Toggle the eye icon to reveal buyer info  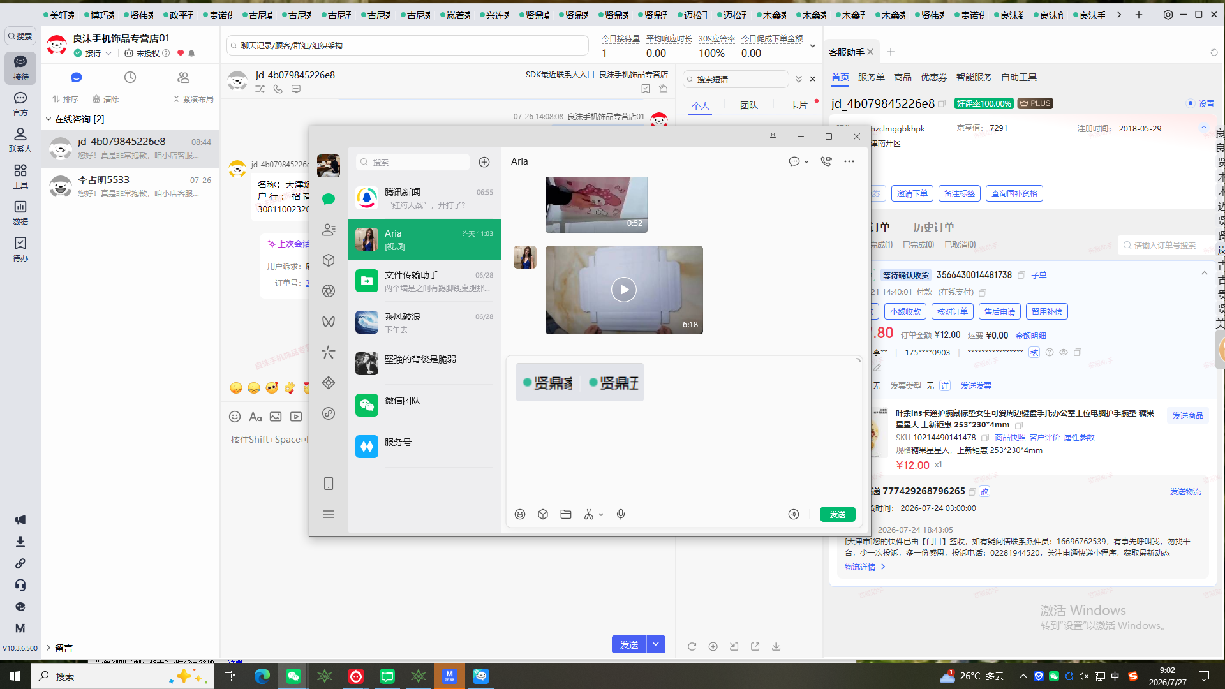pos(1064,352)
